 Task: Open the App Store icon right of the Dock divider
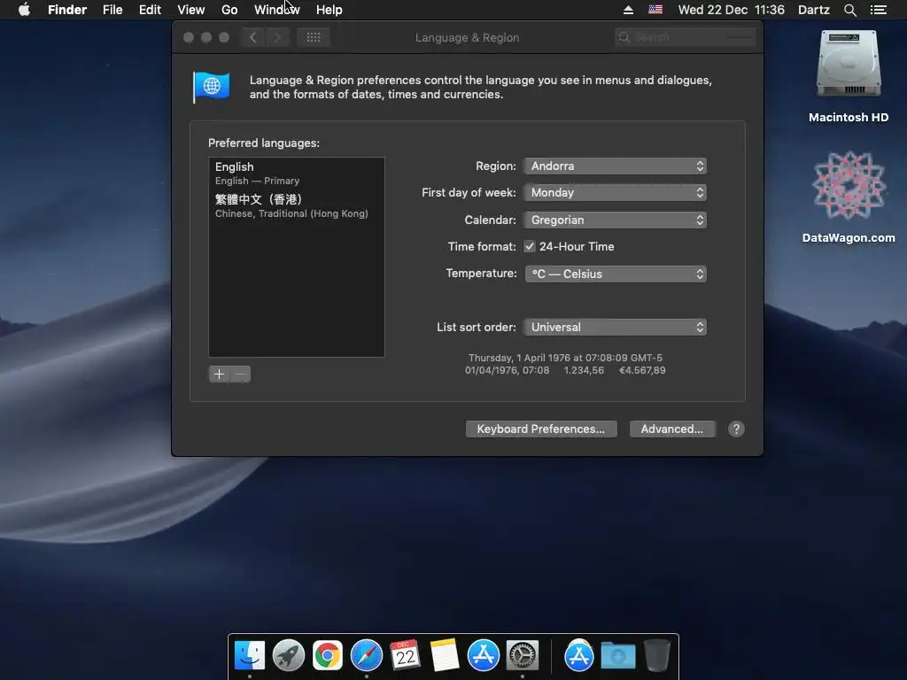tap(579, 655)
